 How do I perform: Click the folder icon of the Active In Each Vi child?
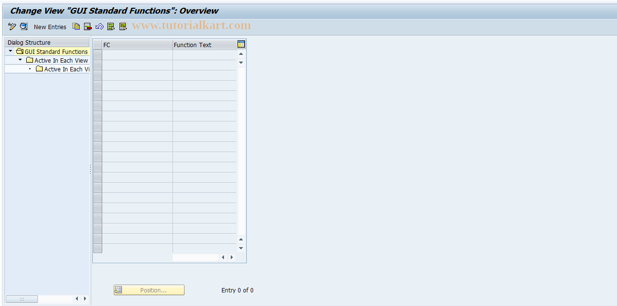[x=39, y=68]
